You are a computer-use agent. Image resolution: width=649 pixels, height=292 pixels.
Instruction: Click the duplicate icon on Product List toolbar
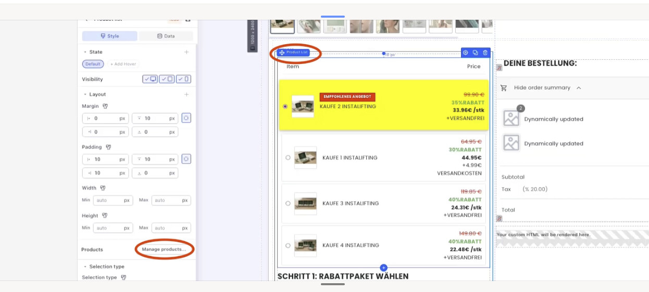[x=475, y=52]
